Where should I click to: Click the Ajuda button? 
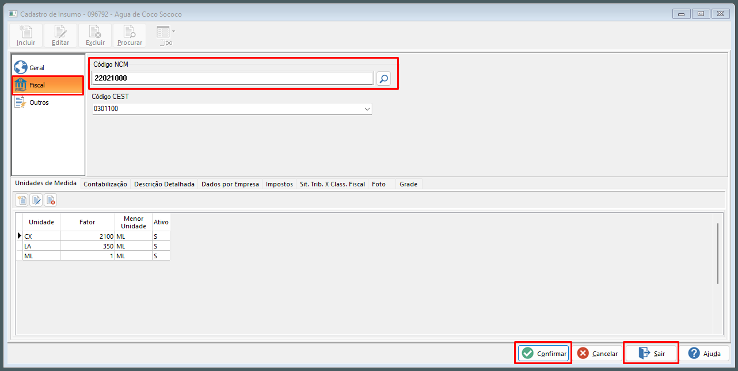(705, 353)
